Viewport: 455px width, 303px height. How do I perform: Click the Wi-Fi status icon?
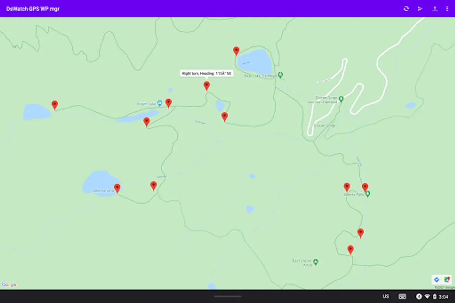pyautogui.click(x=427, y=297)
